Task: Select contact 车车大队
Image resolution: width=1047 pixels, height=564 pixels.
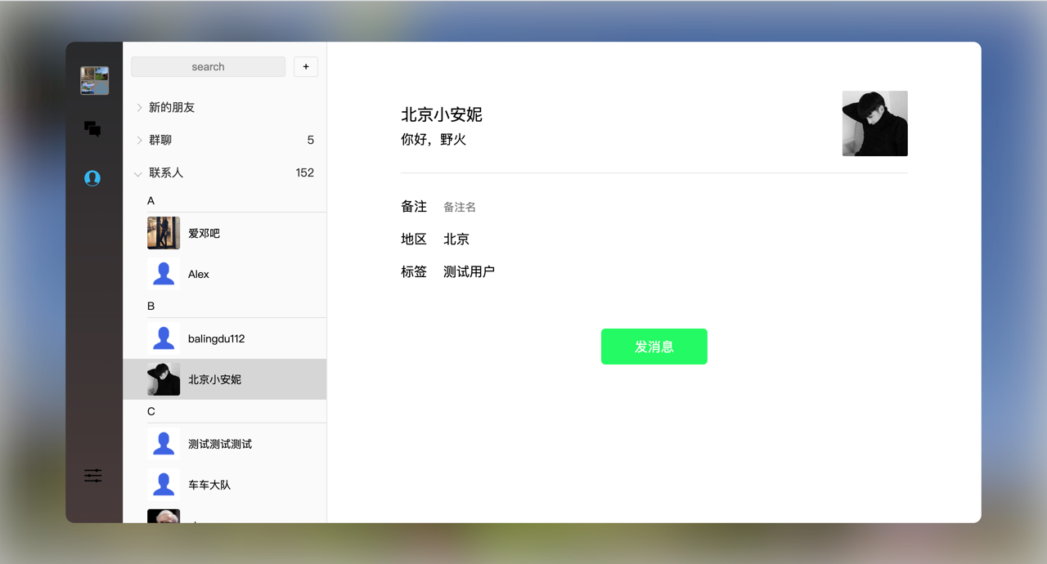Action: click(225, 485)
